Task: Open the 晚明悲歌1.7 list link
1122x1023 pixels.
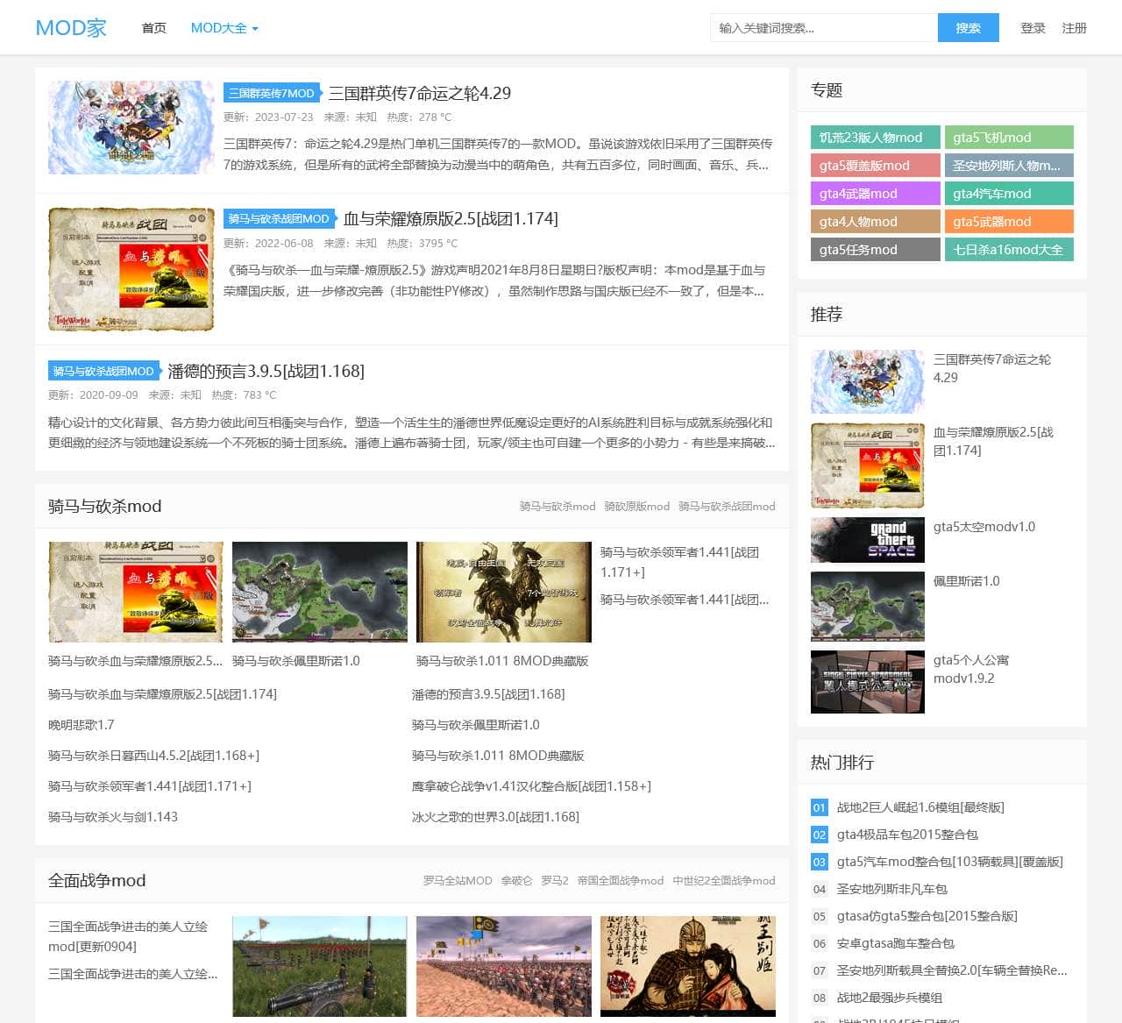Action: pyautogui.click(x=81, y=725)
